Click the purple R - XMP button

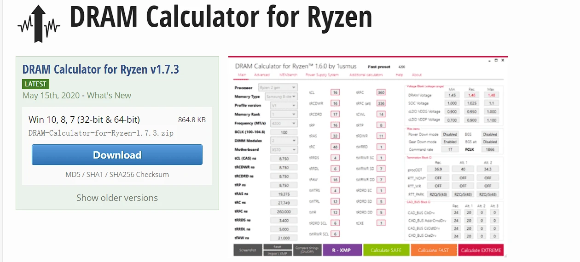pos(342,250)
